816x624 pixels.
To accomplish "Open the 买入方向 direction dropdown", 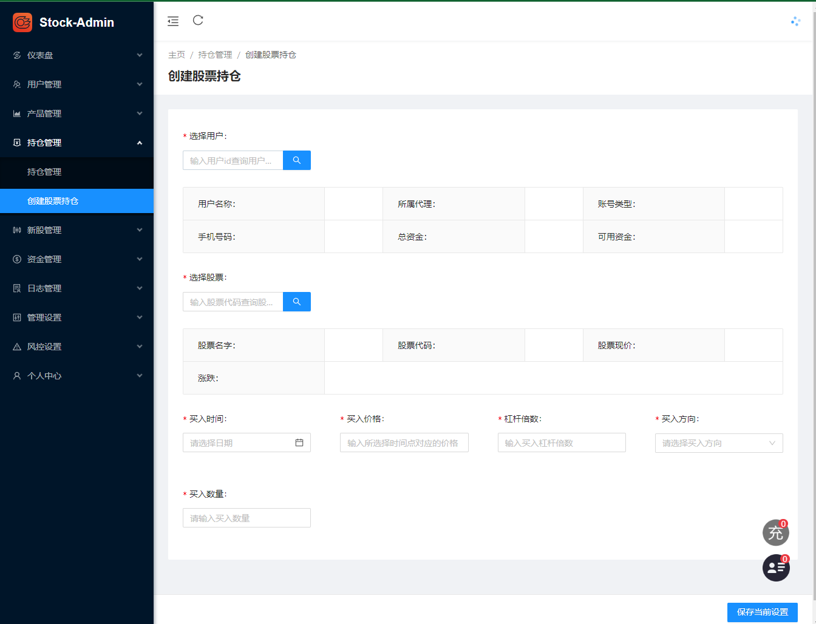I will pos(718,443).
